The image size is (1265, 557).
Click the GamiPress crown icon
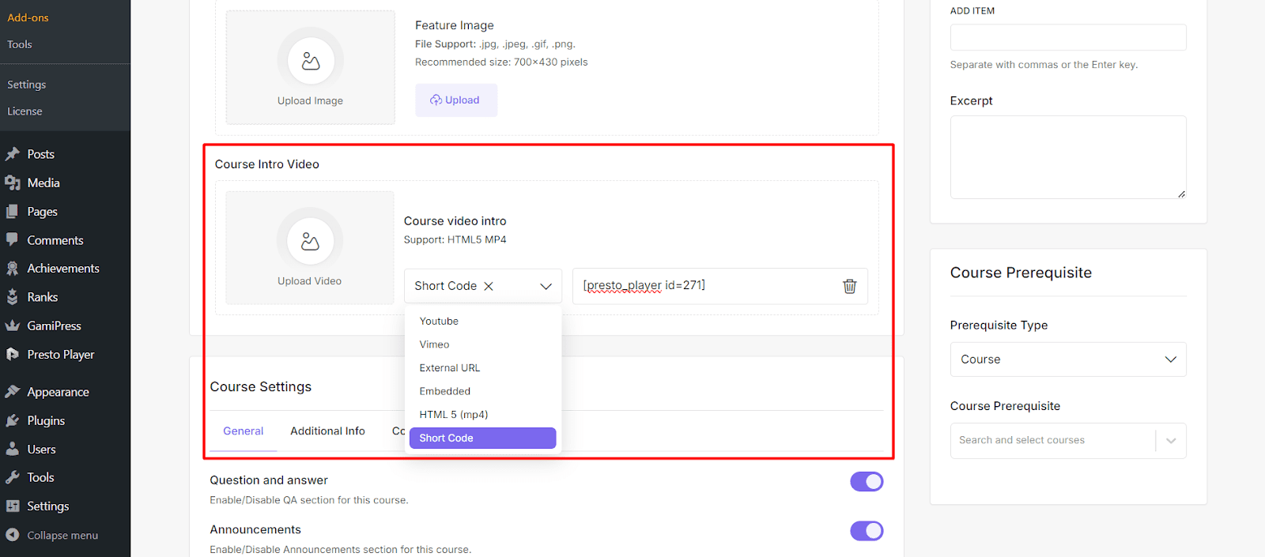coord(13,326)
